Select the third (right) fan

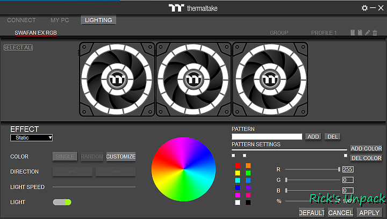[270, 79]
